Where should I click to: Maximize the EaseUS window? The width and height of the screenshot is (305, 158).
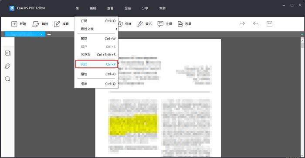[292, 6]
